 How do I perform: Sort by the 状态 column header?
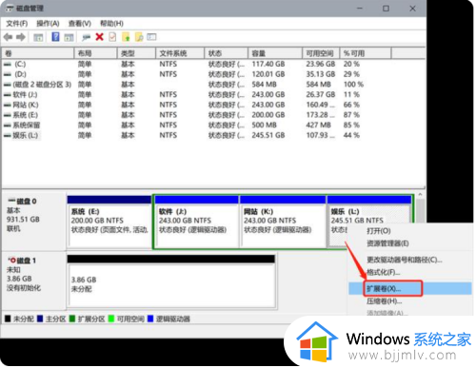[x=227, y=53]
